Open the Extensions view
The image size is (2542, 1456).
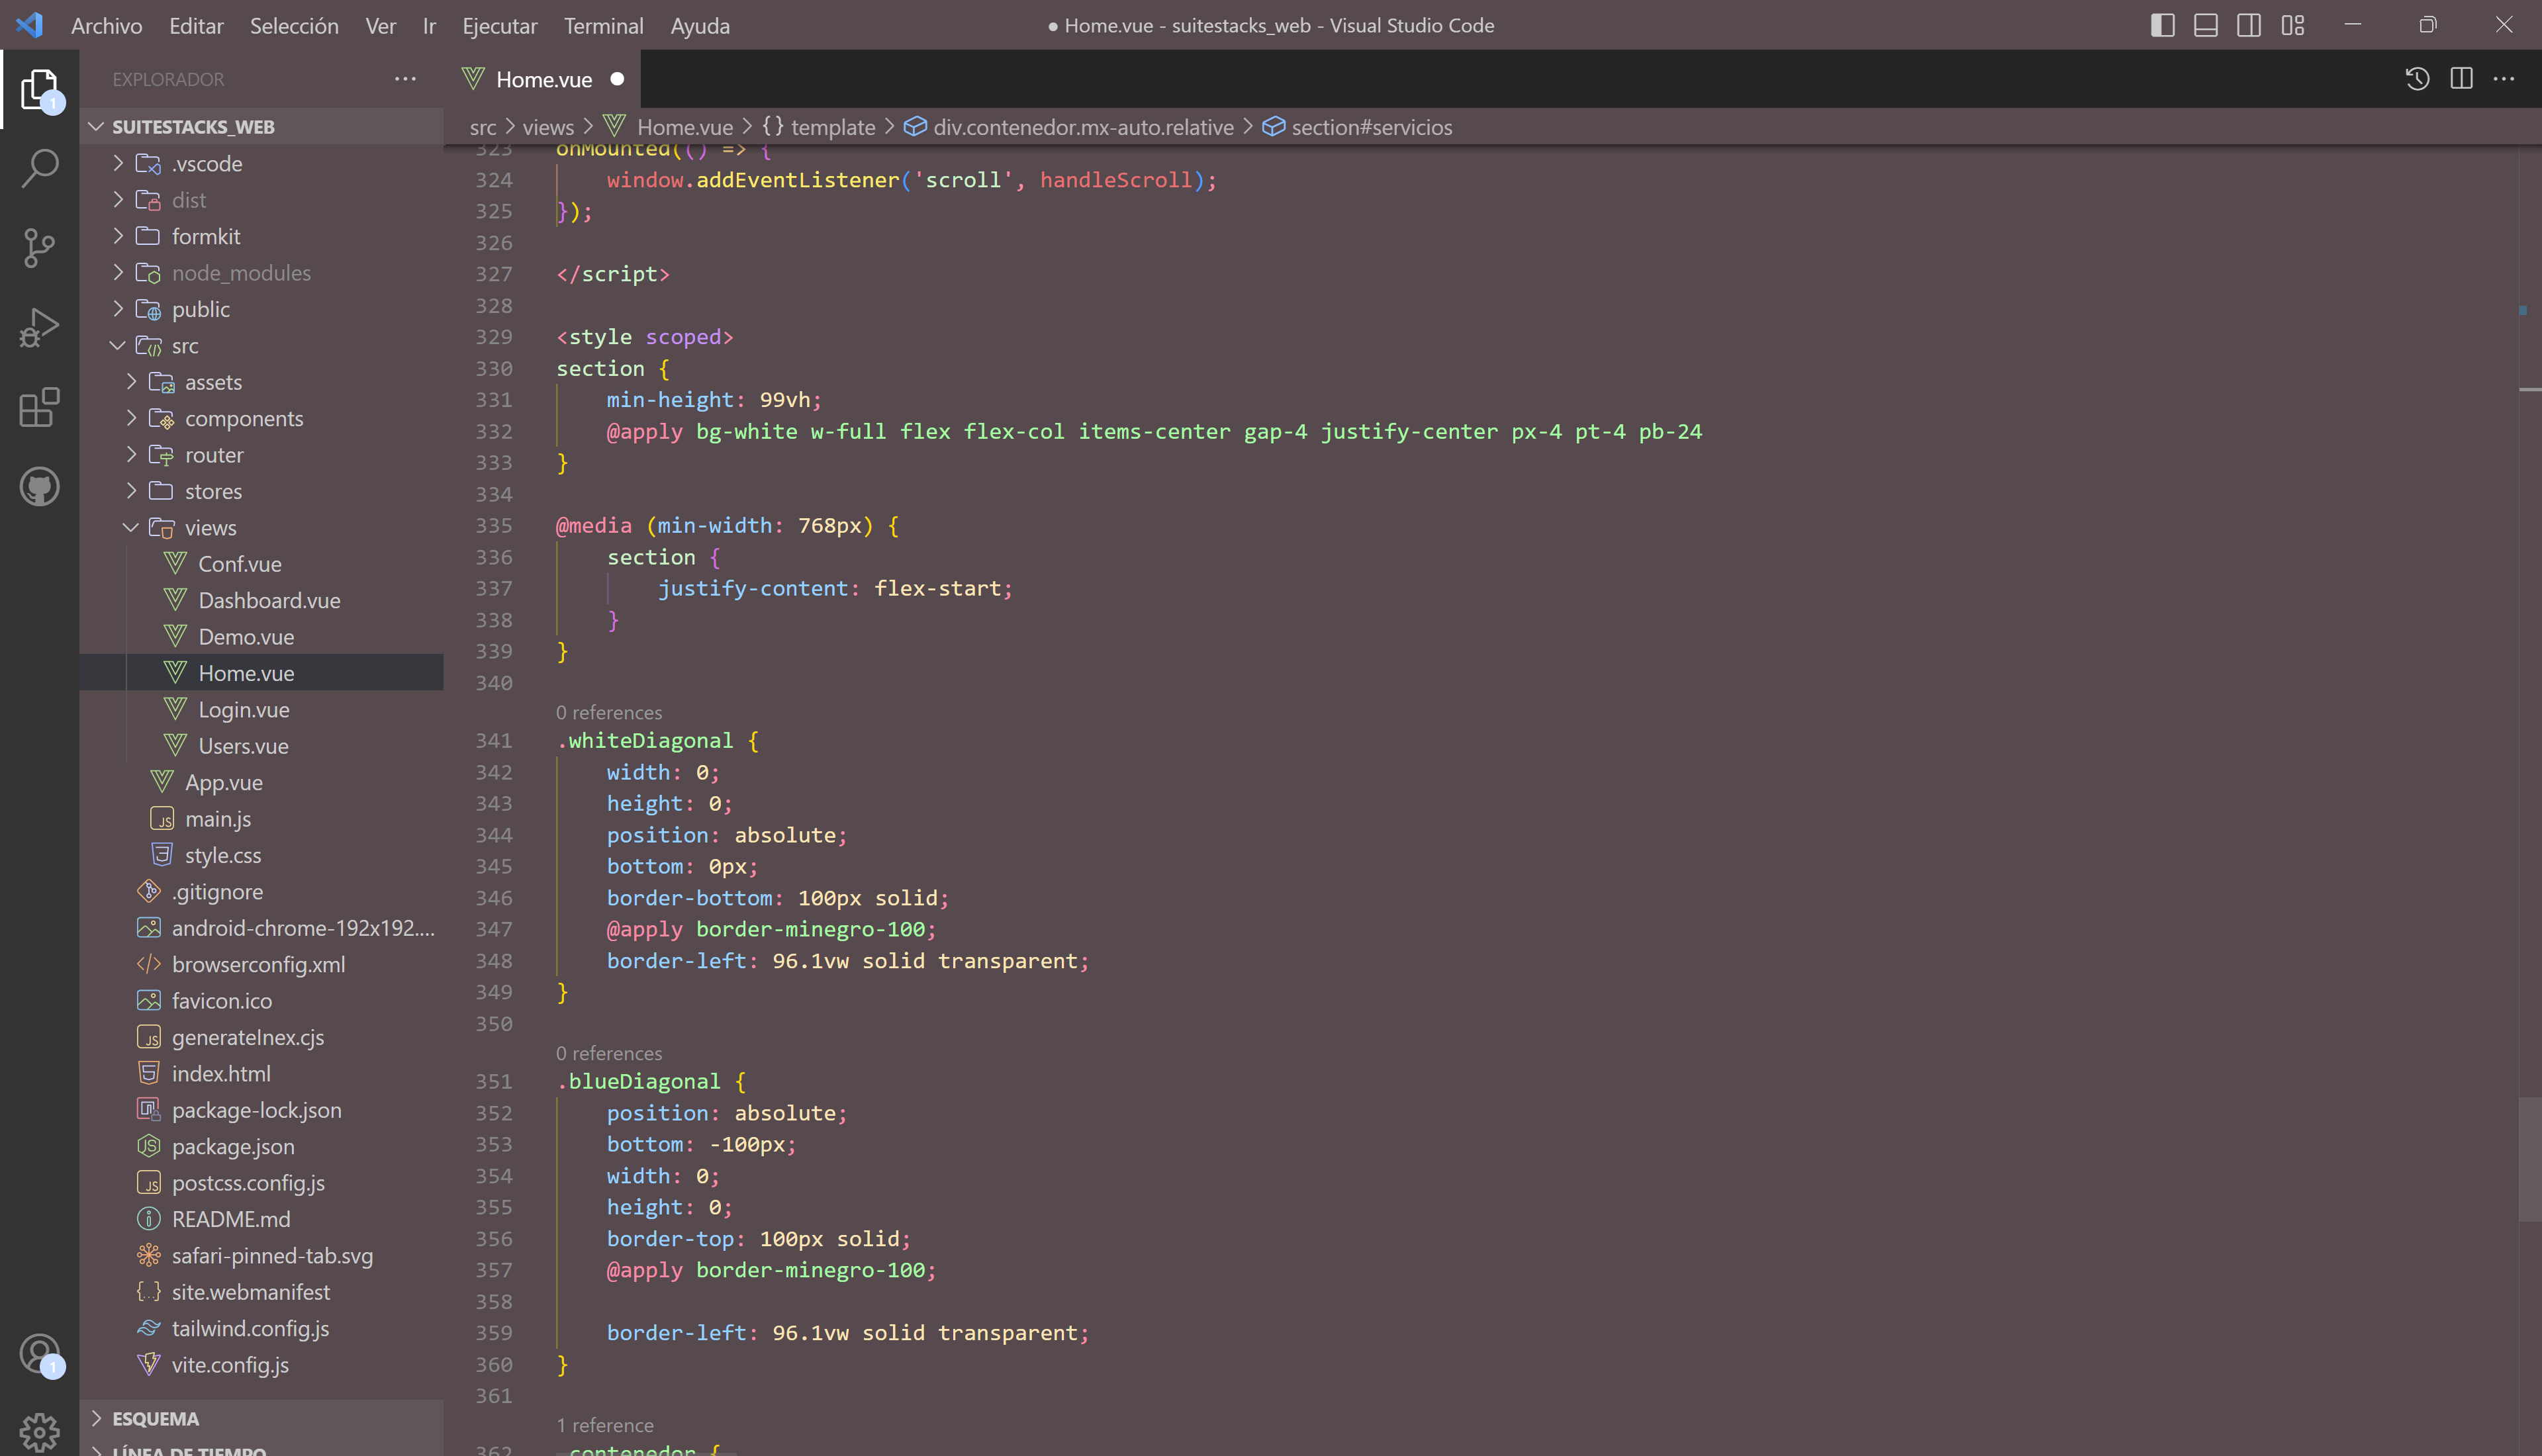pyautogui.click(x=39, y=407)
